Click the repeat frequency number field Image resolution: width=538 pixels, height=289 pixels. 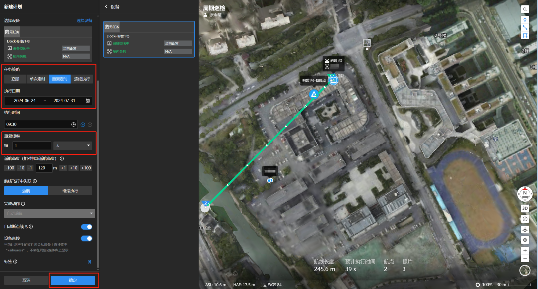32,146
